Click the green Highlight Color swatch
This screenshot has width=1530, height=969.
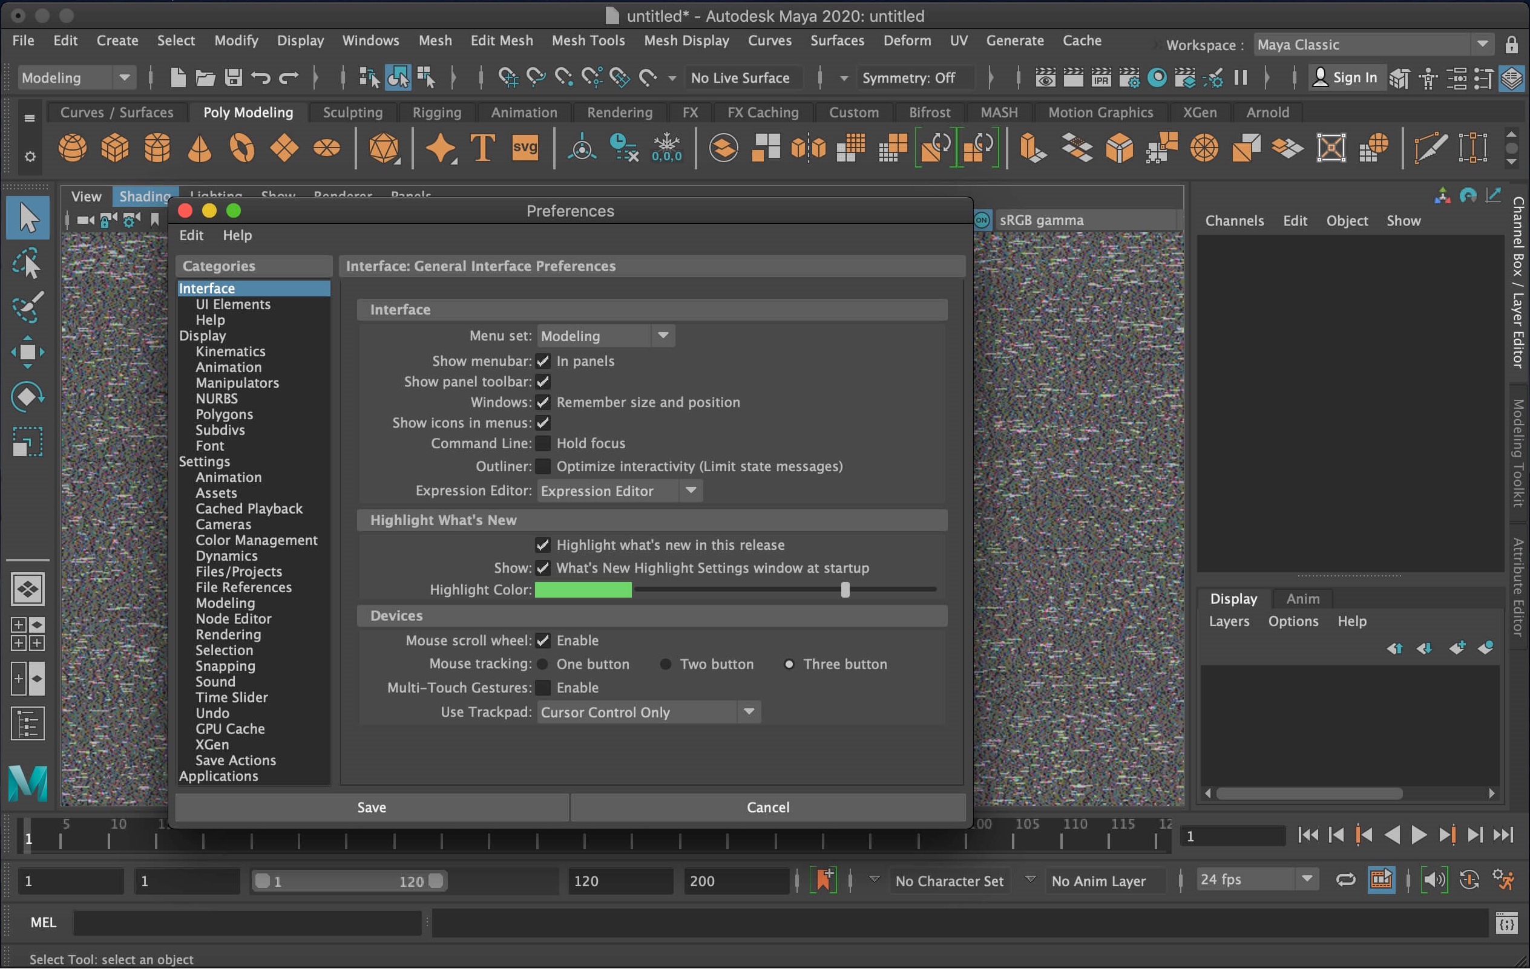click(583, 590)
